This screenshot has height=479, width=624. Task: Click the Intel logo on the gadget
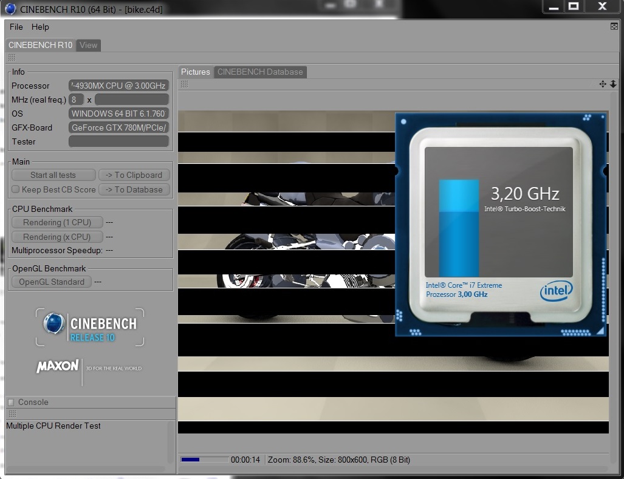click(557, 291)
